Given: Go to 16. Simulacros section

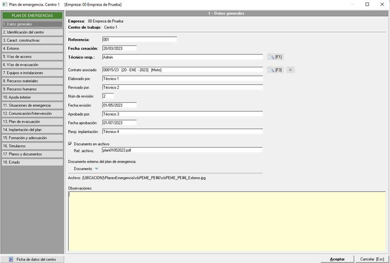Looking at the screenshot, I should [x=32, y=146].
